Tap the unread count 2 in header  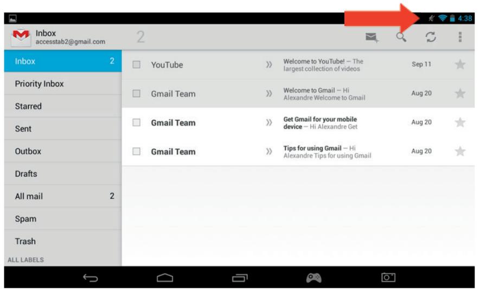click(x=140, y=37)
